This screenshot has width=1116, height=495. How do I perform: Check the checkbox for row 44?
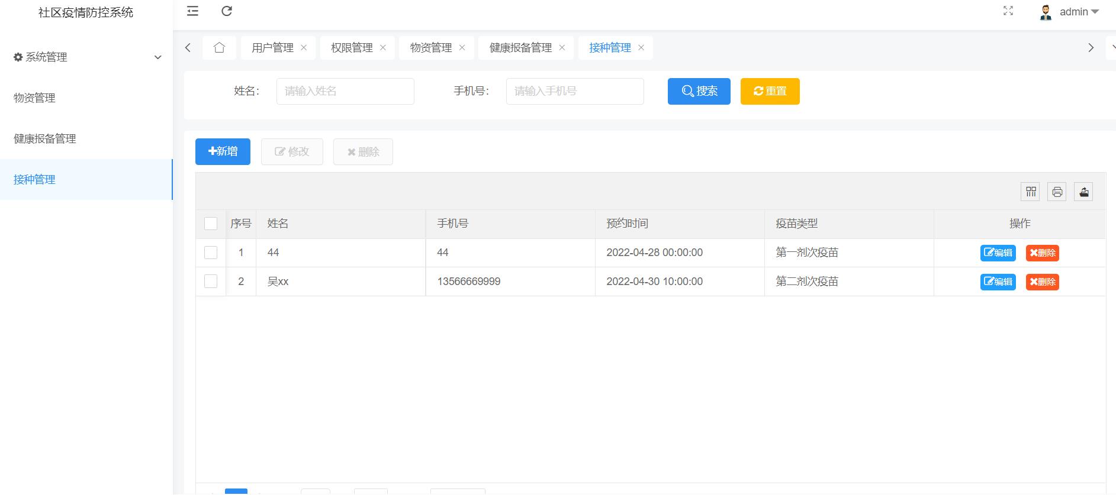[211, 253]
